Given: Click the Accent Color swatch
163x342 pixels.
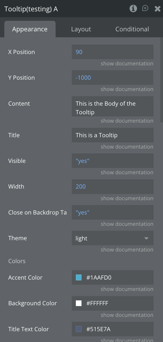Looking at the screenshot, I should coord(79,277).
